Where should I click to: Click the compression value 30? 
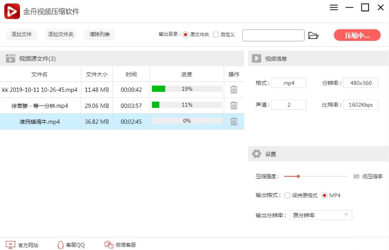(356, 176)
